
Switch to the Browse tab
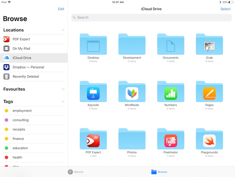(159, 172)
